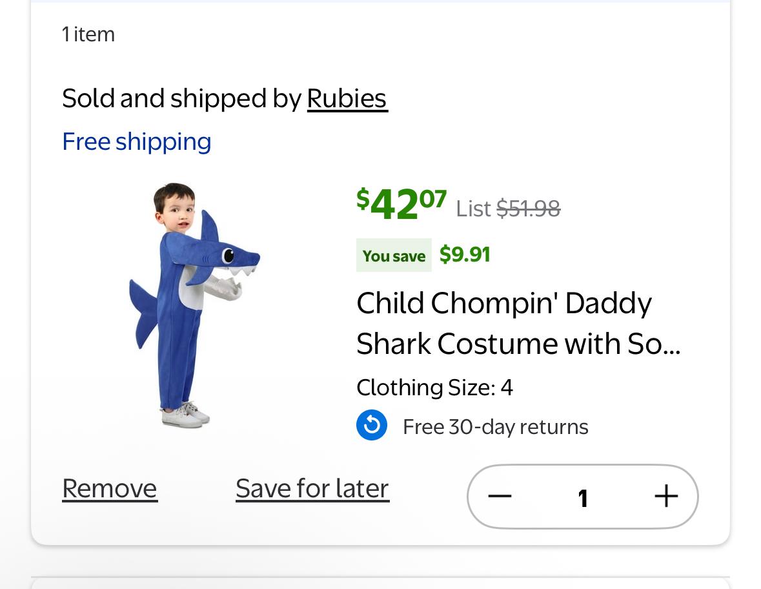
Task: Click the minus icon to decrease quantity
Action: pyautogui.click(x=500, y=497)
